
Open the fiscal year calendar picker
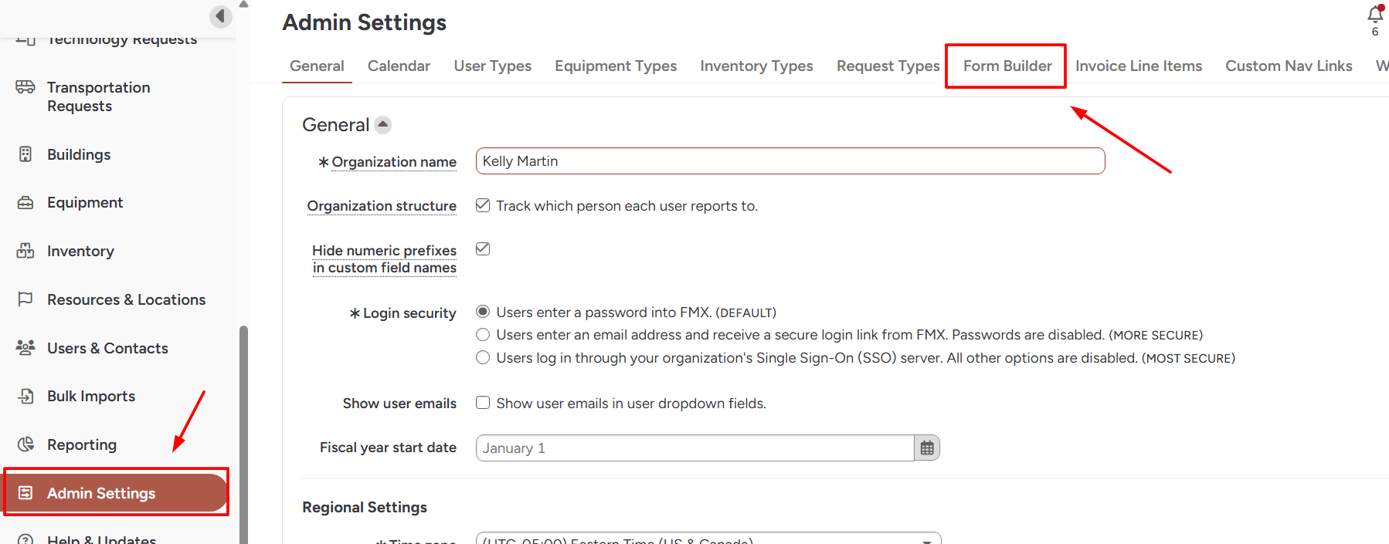click(927, 448)
